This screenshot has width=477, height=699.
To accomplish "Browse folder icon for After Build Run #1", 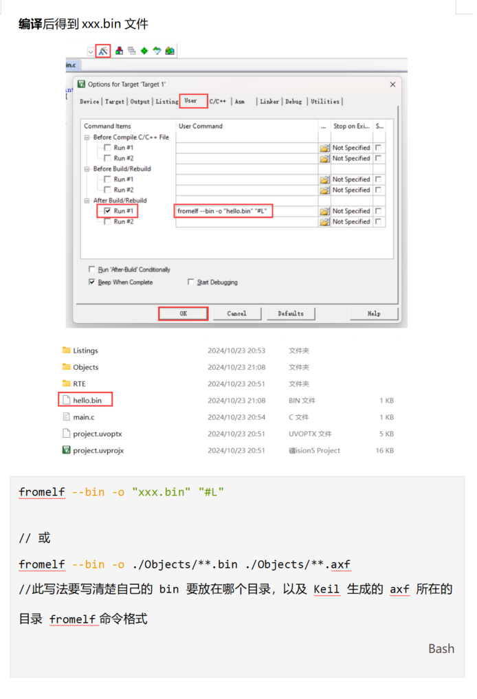I will [324, 211].
